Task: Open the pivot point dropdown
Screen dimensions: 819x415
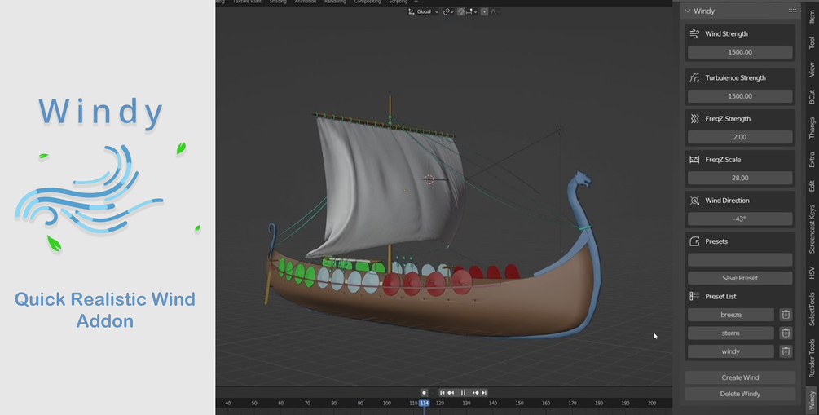Action: [447, 11]
